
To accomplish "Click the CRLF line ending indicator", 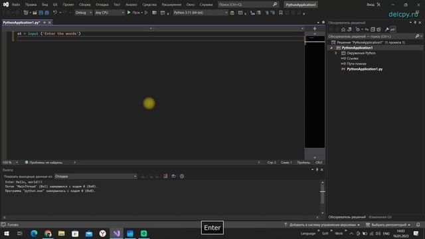I will pos(319,162).
